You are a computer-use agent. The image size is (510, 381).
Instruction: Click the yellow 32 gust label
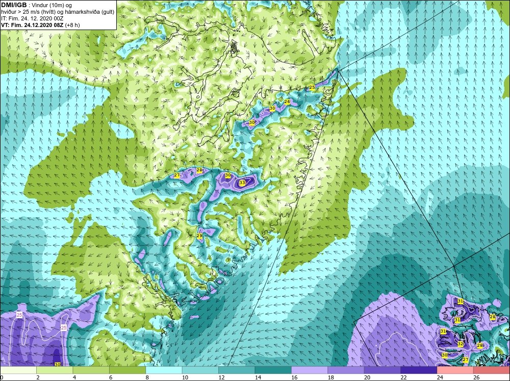pos(460,344)
